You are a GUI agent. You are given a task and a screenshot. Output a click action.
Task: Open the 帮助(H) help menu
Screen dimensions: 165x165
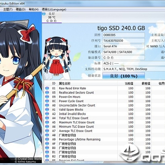pyautogui.click(x=33, y=10)
